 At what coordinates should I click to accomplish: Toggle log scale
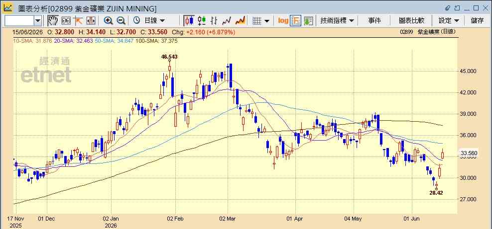[x=283, y=21]
